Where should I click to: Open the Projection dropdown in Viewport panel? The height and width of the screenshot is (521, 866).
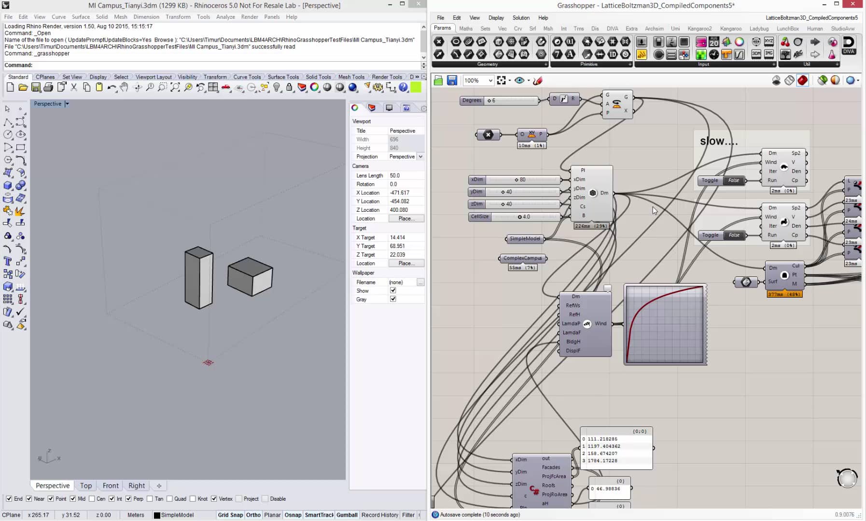420,157
